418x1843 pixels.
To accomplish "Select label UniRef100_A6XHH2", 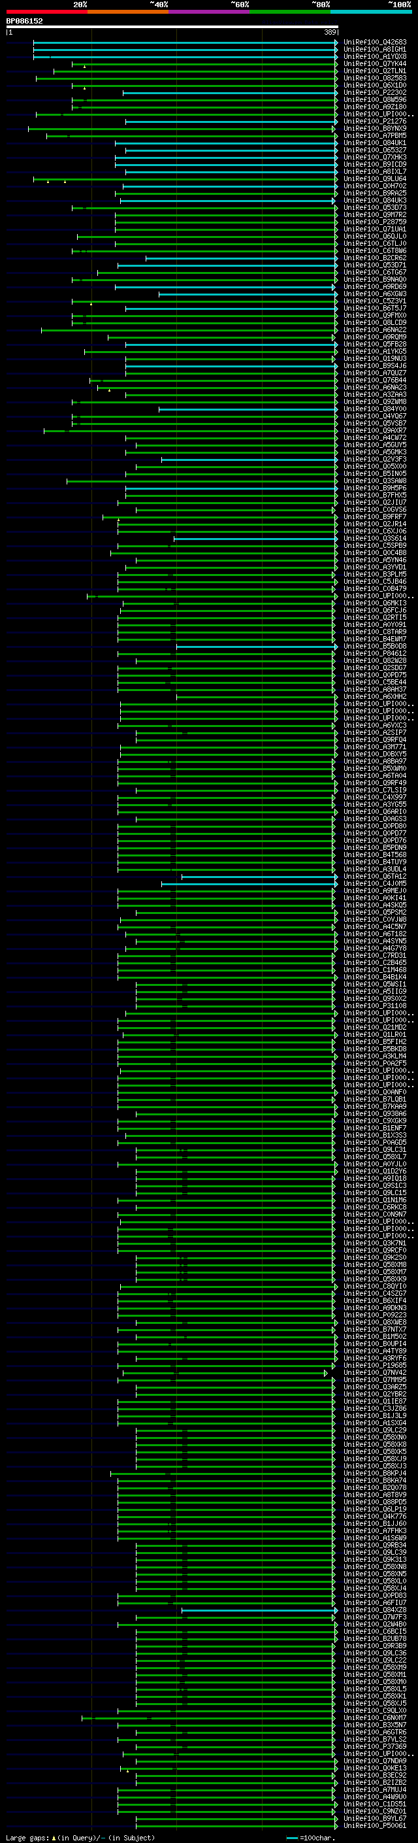I will point(375,697).
